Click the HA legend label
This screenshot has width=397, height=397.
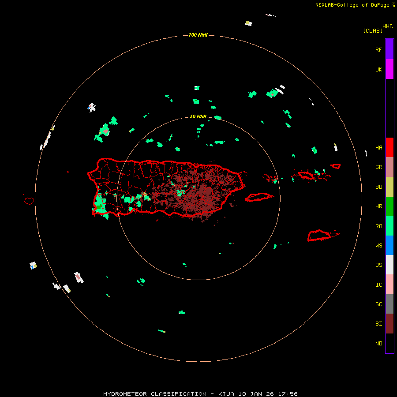coord(378,148)
